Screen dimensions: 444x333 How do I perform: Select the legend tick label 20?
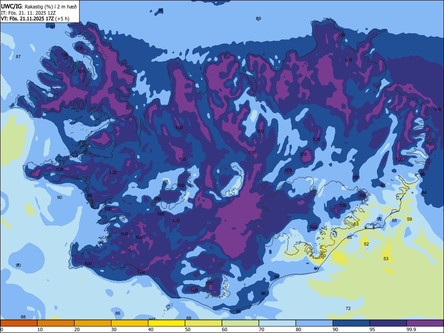point(77,329)
